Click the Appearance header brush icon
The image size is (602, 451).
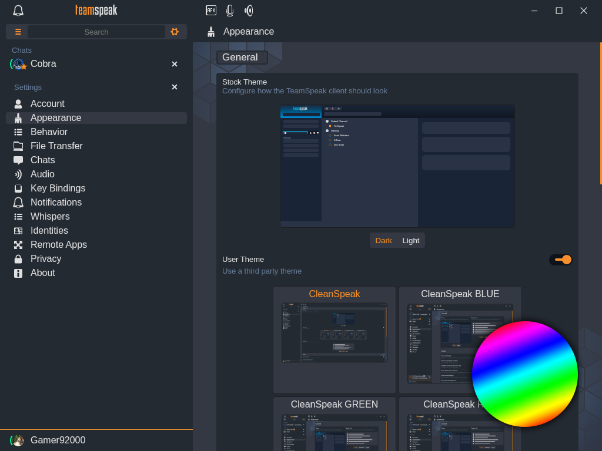click(211, 32)
